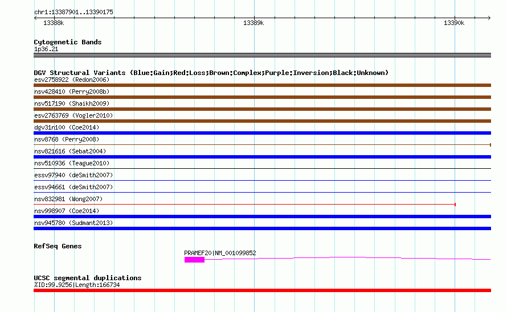Click the PRAMEF20 magenta intron line
This screenshot has height=312, width=507.
pos(347,258)
